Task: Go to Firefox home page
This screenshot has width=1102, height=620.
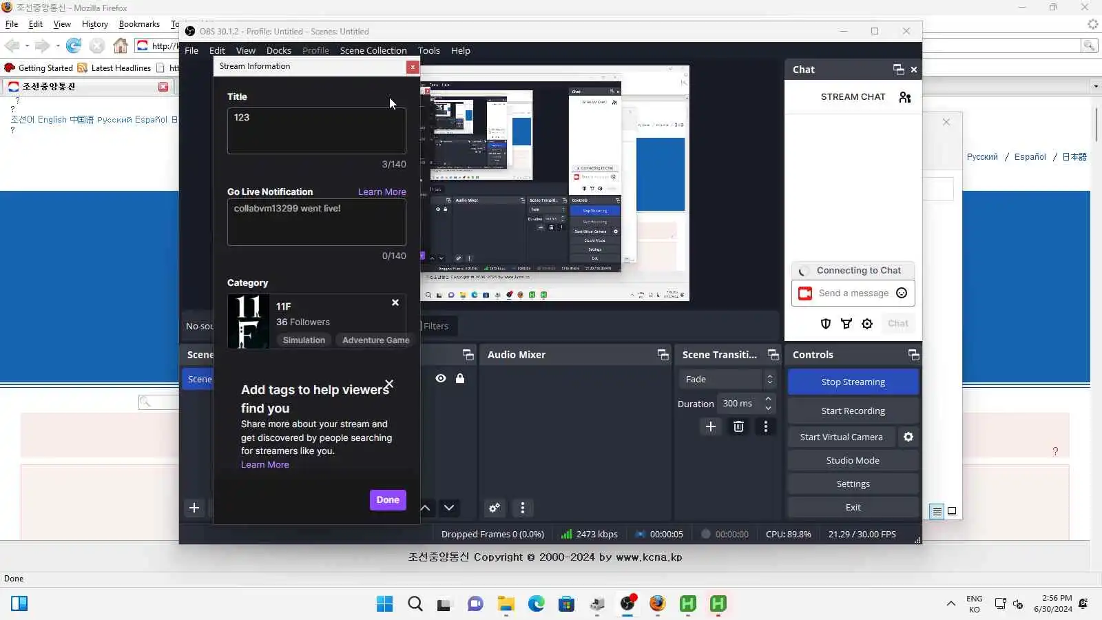Action: coord(121,45)
